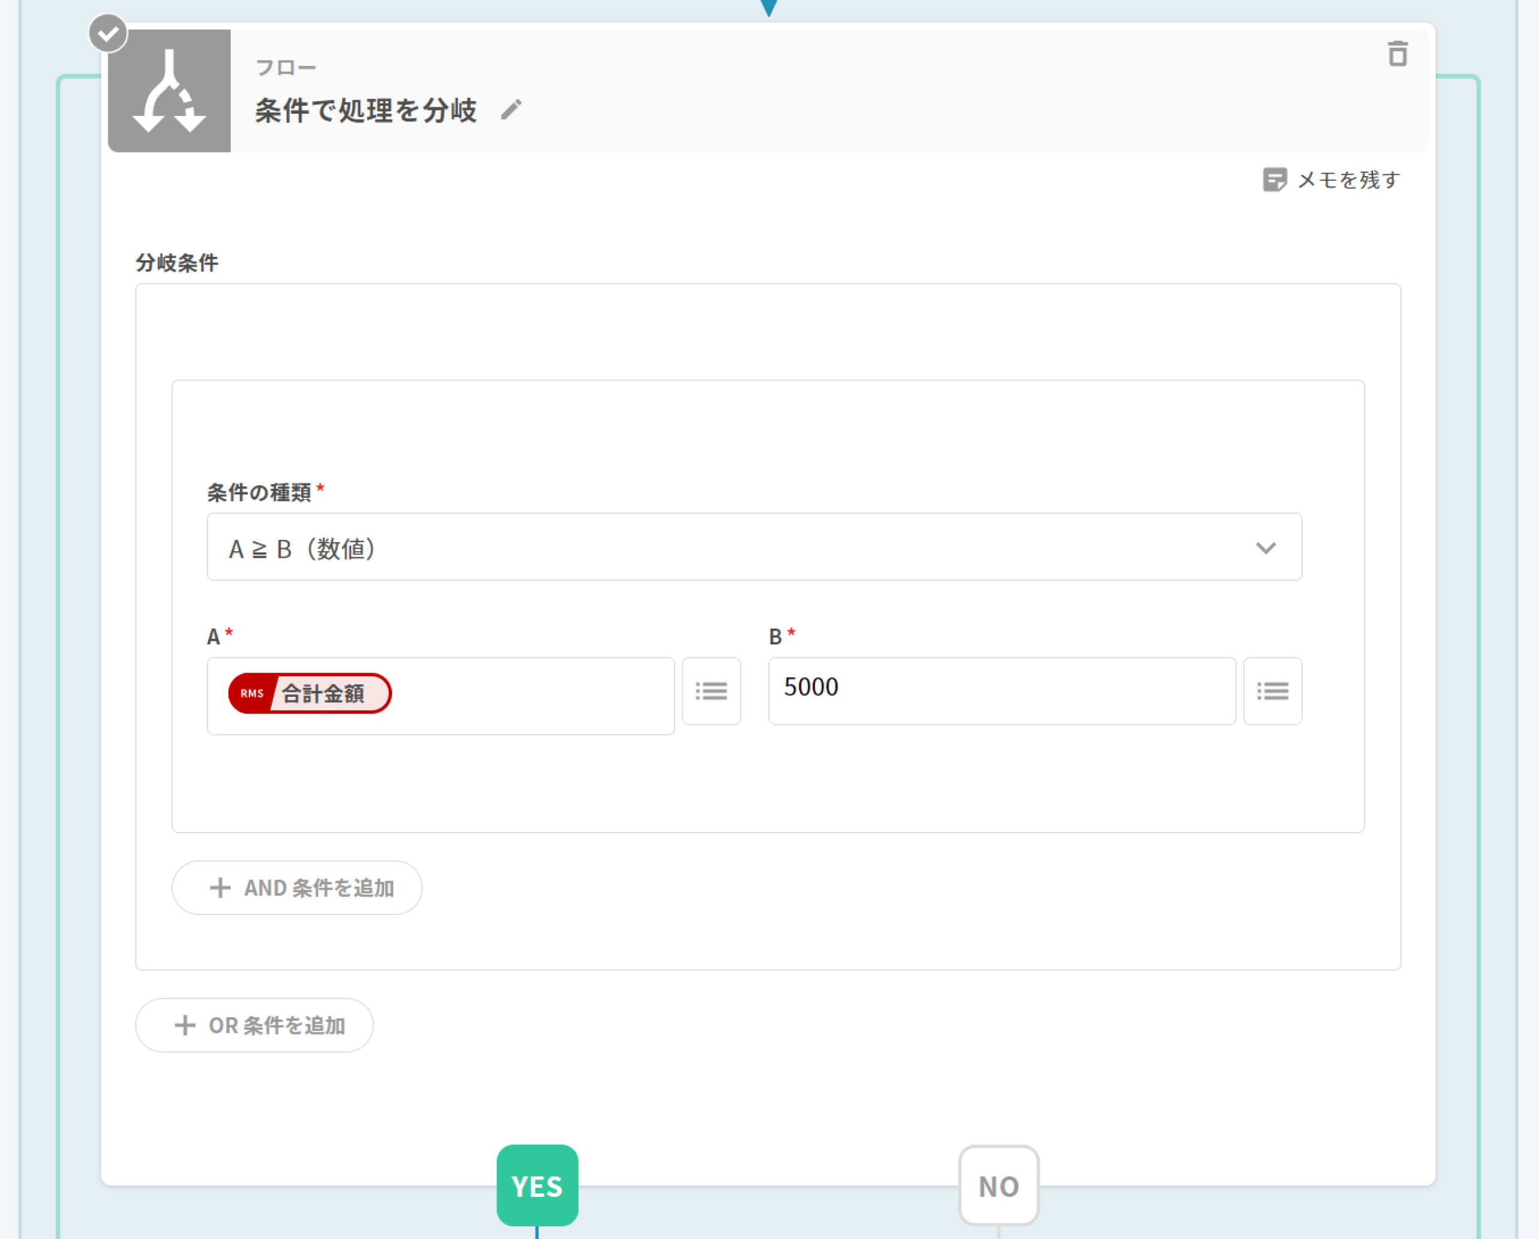
Task: Click the 条件で処理を分岐 title
Action: pyautogui.click(x=366, y=111)
